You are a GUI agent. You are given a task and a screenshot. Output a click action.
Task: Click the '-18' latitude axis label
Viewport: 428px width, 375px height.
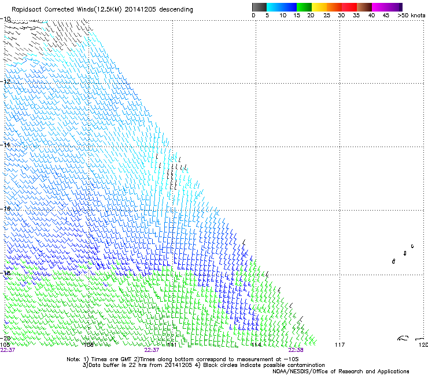5,273
